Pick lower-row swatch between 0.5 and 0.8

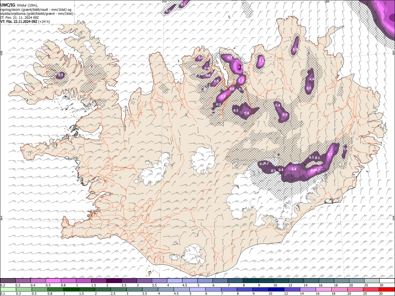pyautogui.click(x=39, y=289)
